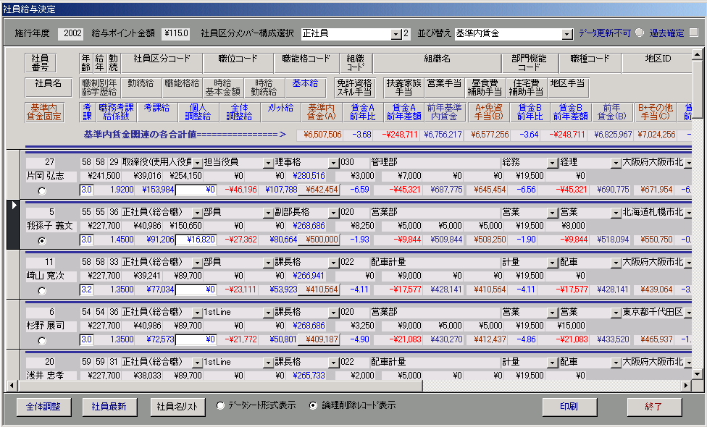Click -¥46,196 全体調整給 value
707x427 pixels.
pyautogui.click(x=240, y=190)
